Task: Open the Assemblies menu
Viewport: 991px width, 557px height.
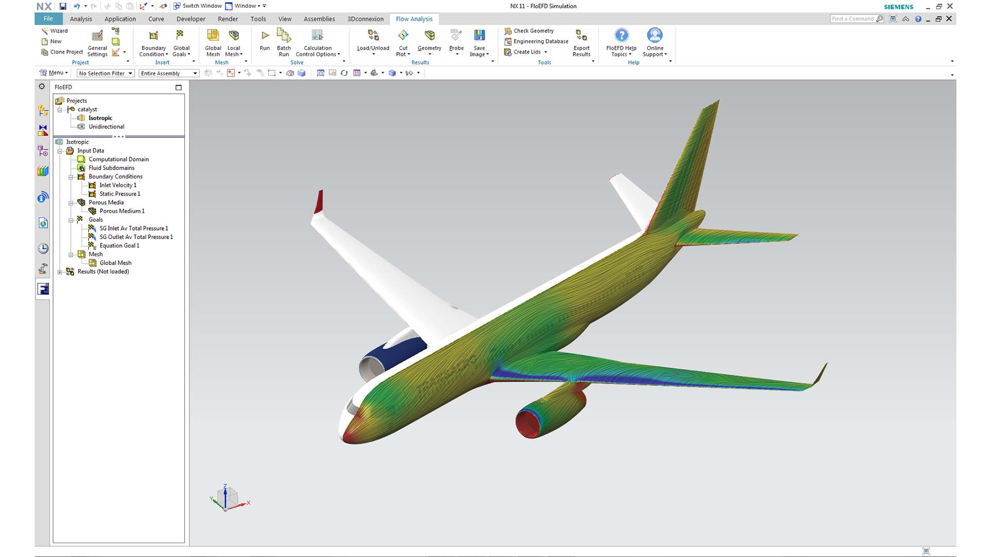Action: 319,19
